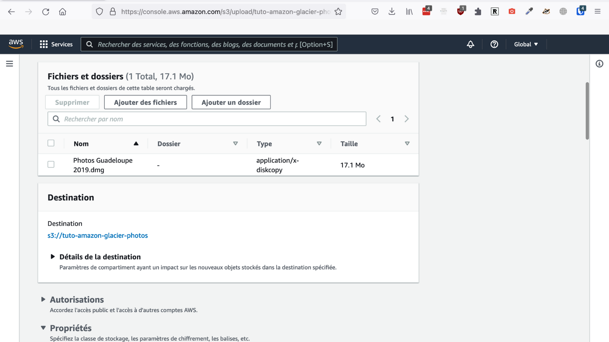Check the Photos Guadeloupe 2019.dmg row checkbox
Viewport: 609px width, 342px height.
click(x=51, y=164)
